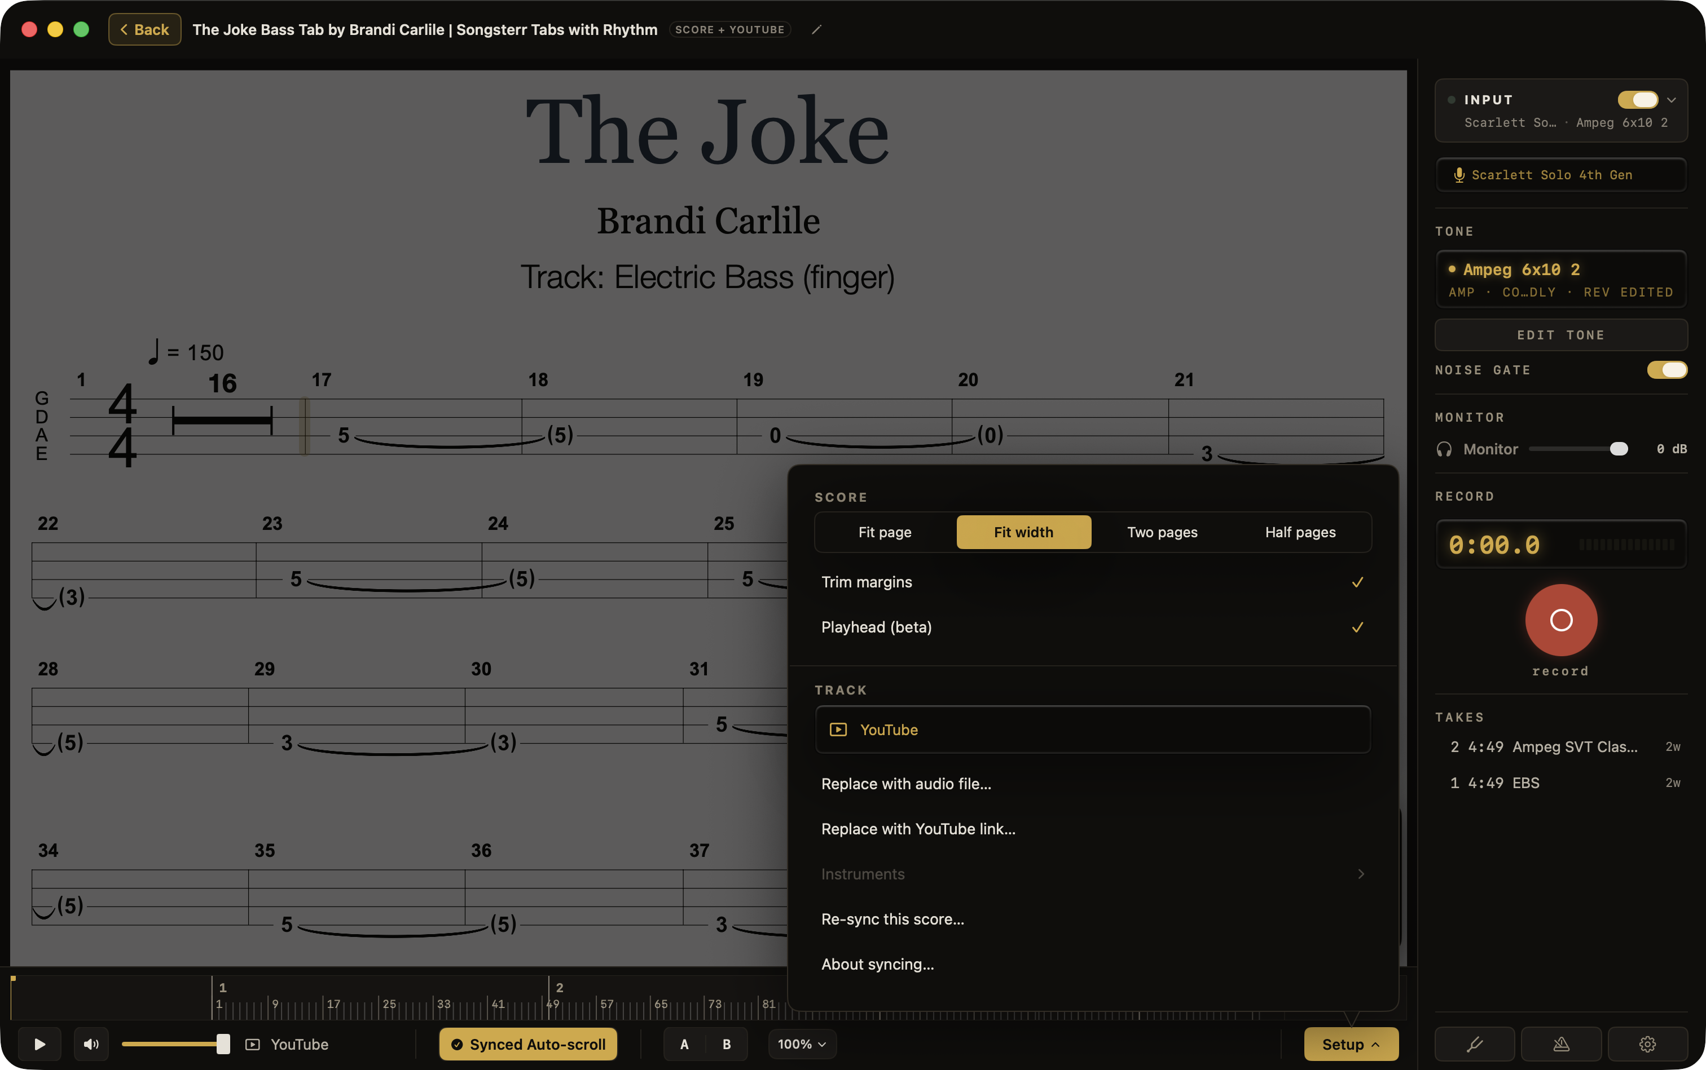This screenshot has width=1706, height=1070.
Task: Open Scarlett Solo 4th Gen input selector
Action: (x=1561, y=175)
